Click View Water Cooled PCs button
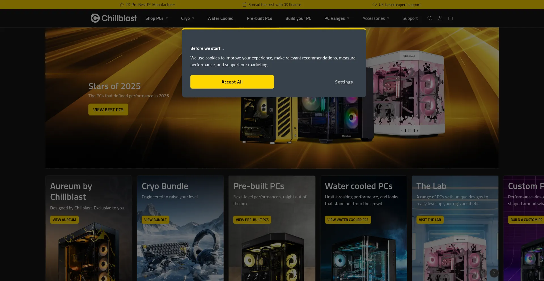 pos(348,220)
